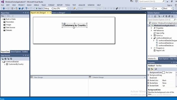177x100 pixels.
Task: Click the new project toolbar icon
Action: point(12,9)
